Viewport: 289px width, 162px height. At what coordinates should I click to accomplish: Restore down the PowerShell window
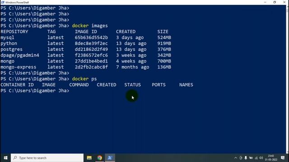coord(275,2)
